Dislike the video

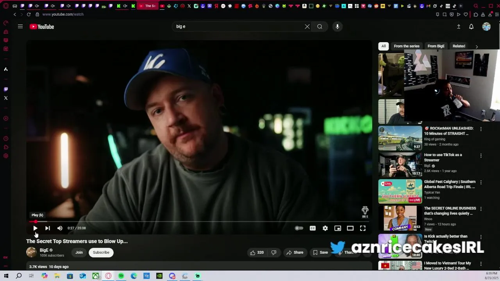click(x=274, y=253)
